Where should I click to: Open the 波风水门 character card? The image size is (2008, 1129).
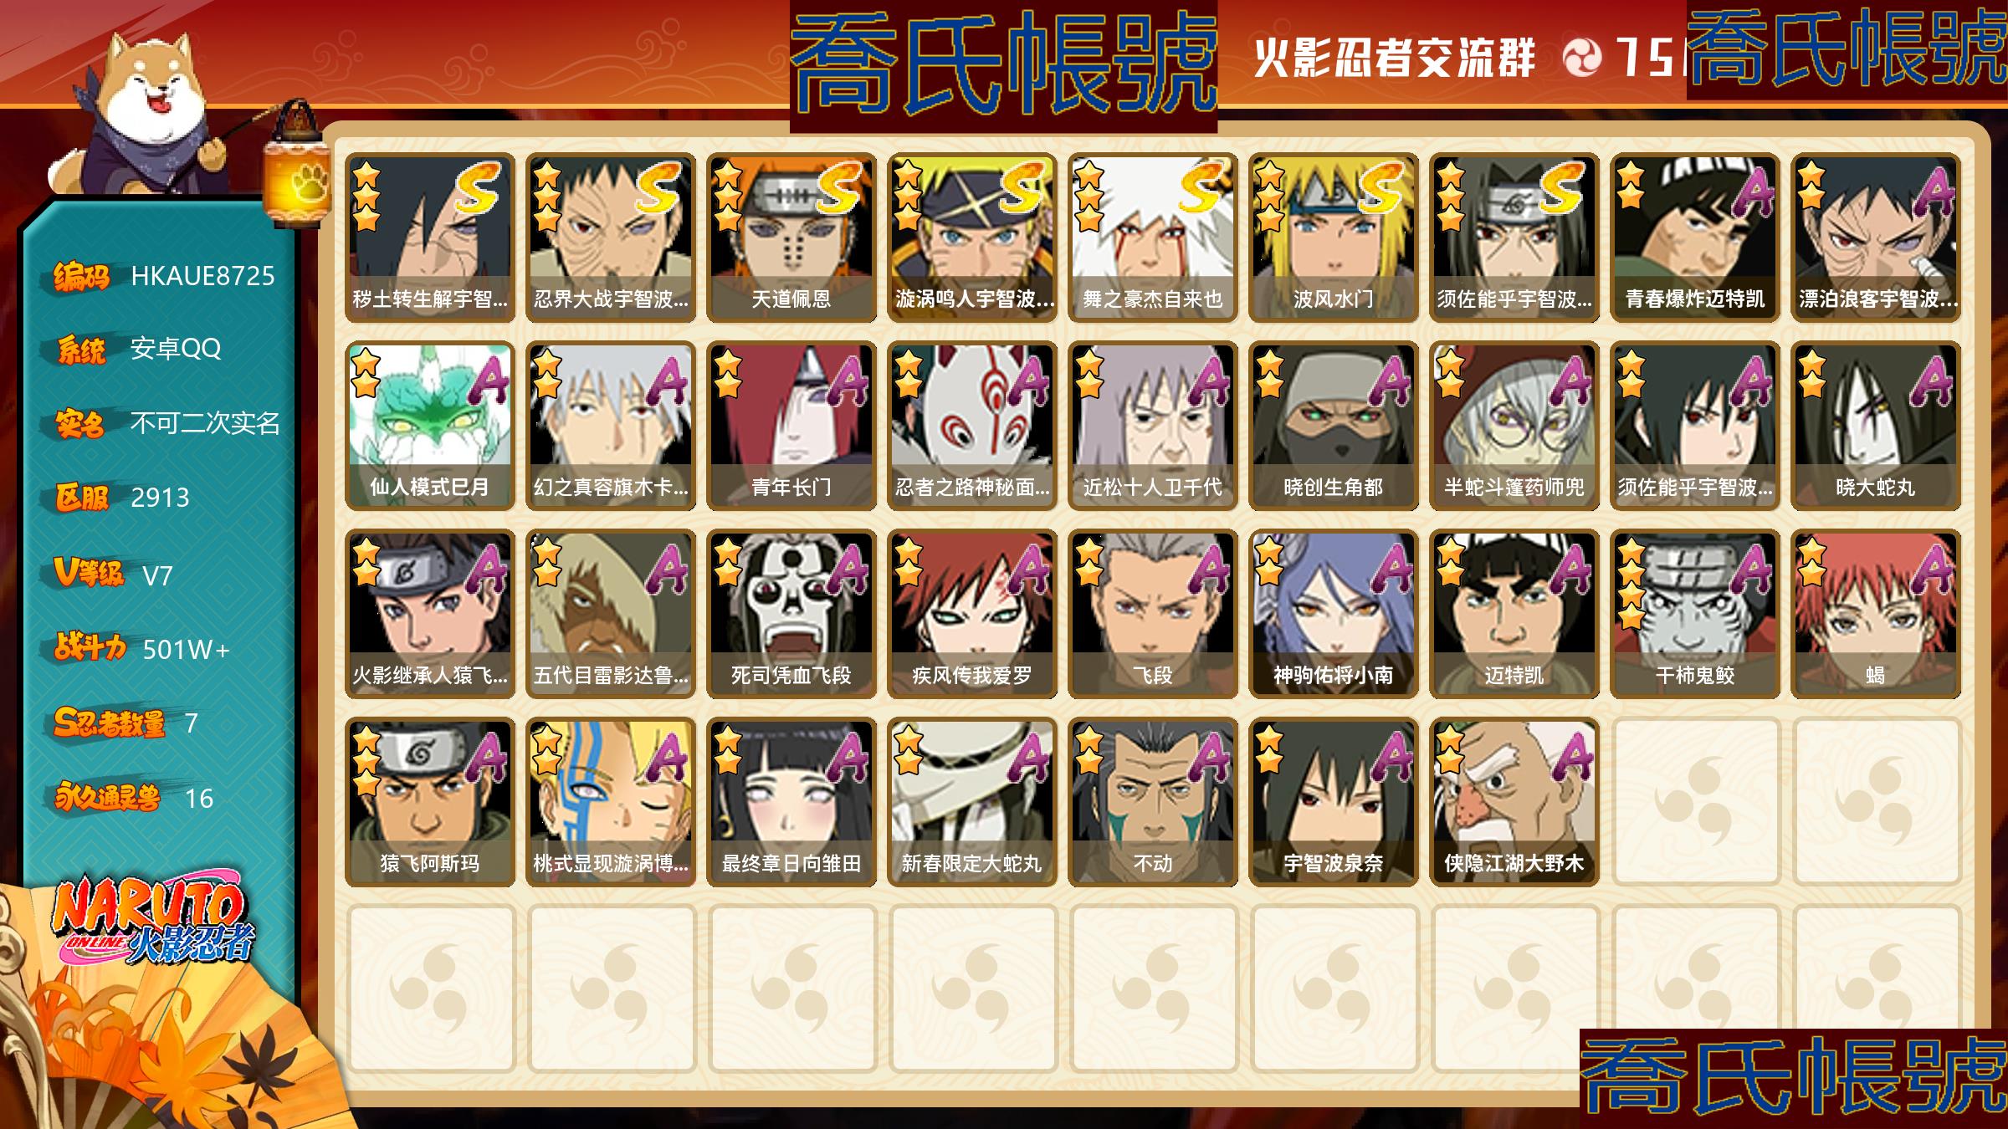coord(1333,238)
